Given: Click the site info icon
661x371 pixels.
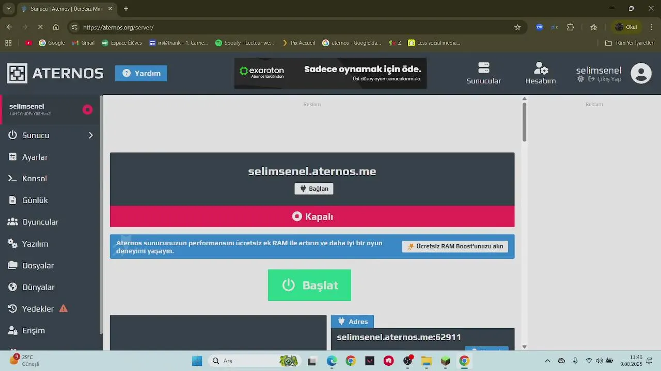Looking at the screenshot, I should [x=74, y=27].
